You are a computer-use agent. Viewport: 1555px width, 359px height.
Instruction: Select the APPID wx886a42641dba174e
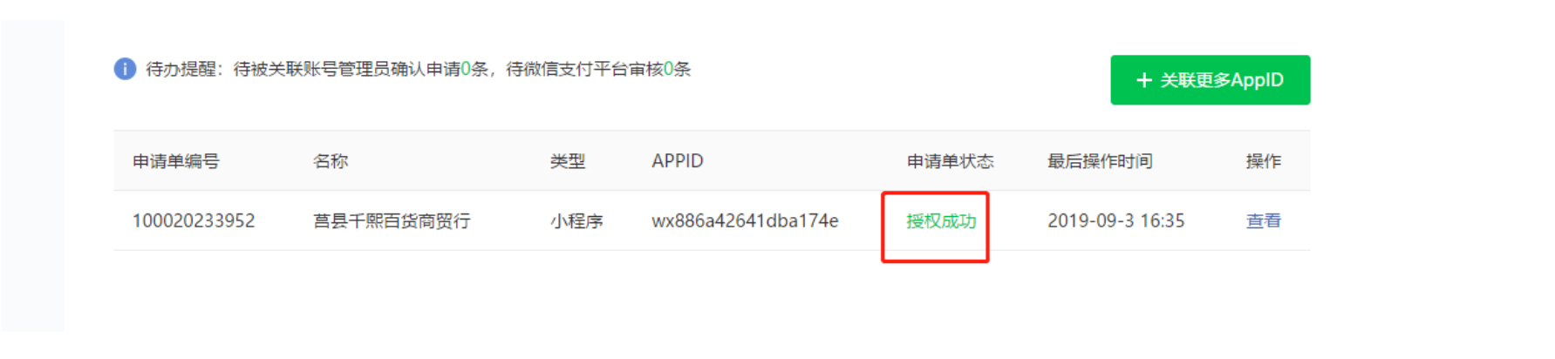745,221
